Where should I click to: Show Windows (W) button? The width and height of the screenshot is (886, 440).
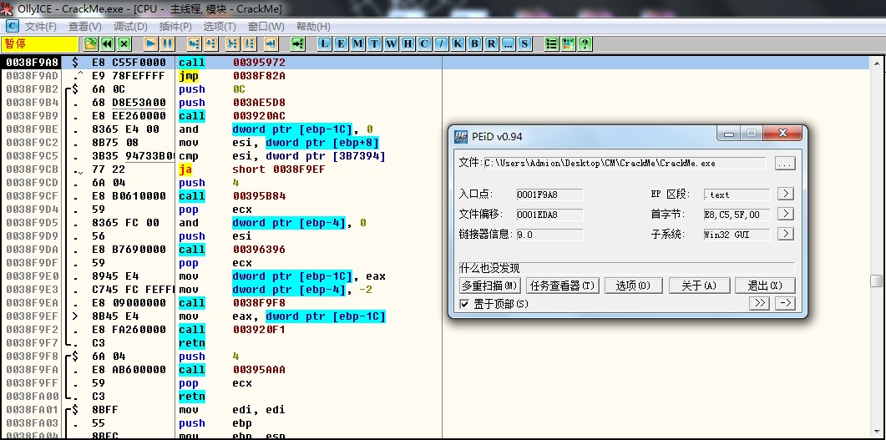pyautogui.click(x=391, y=44)
